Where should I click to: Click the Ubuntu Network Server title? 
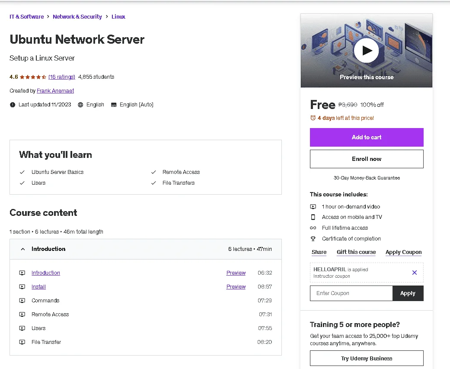(77, 39)
